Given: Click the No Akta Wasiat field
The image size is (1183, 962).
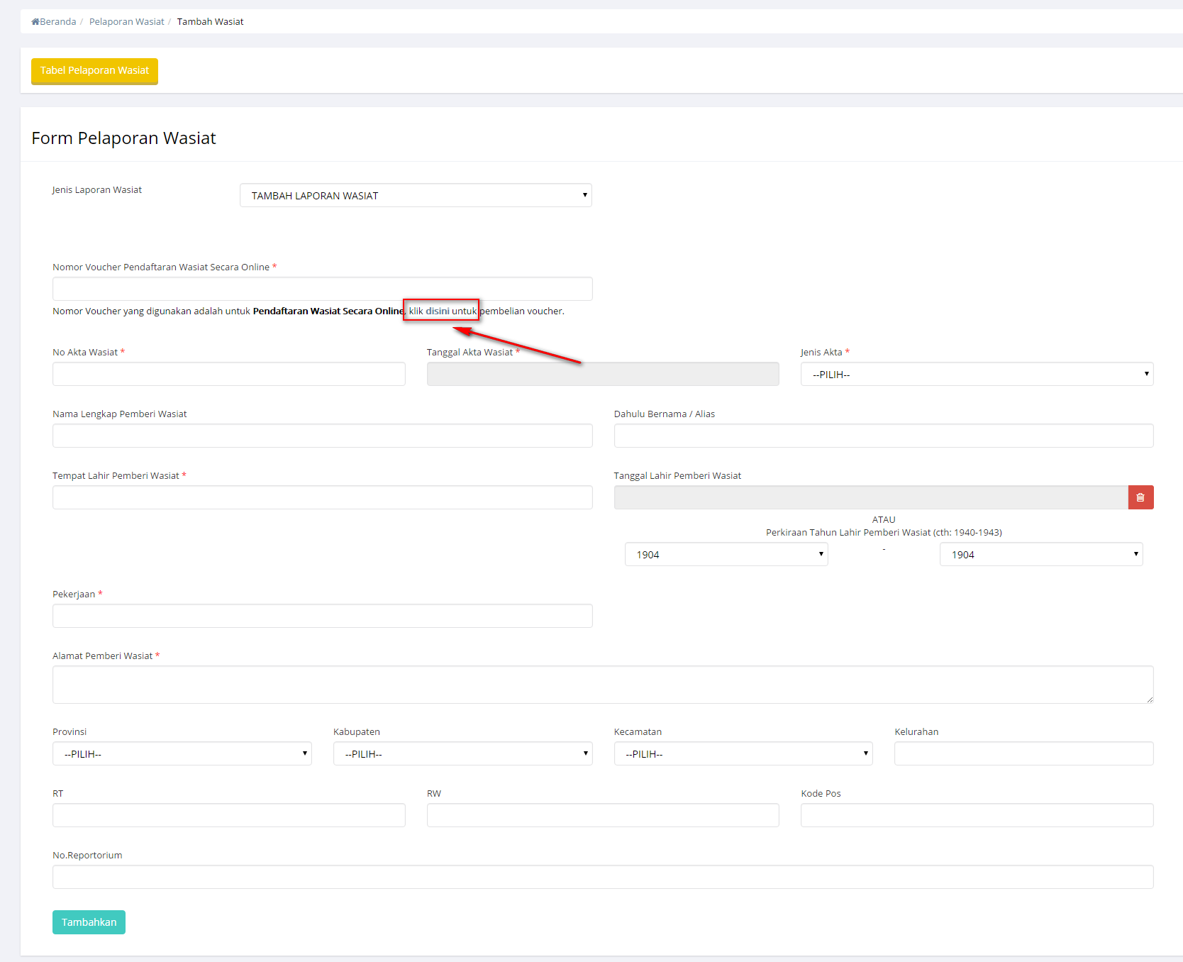Looking at the screenshot, I should (x=228, y=374).
